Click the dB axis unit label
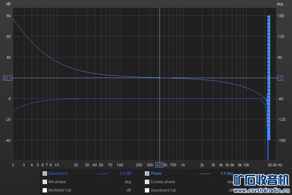Screen dimensions: 292x195 point(8,4)
